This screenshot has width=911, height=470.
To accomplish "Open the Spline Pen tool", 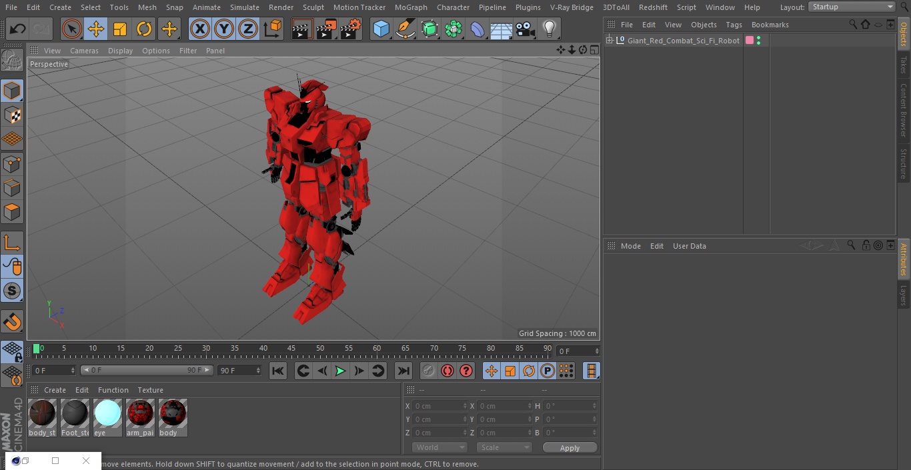I will 405,29.
